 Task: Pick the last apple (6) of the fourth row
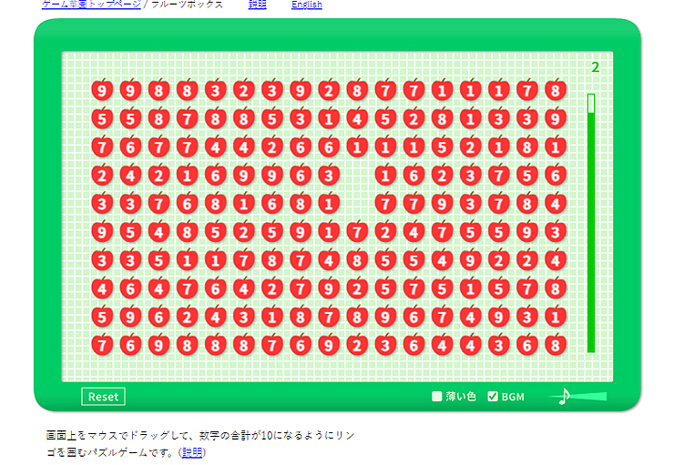click(556, 176)
